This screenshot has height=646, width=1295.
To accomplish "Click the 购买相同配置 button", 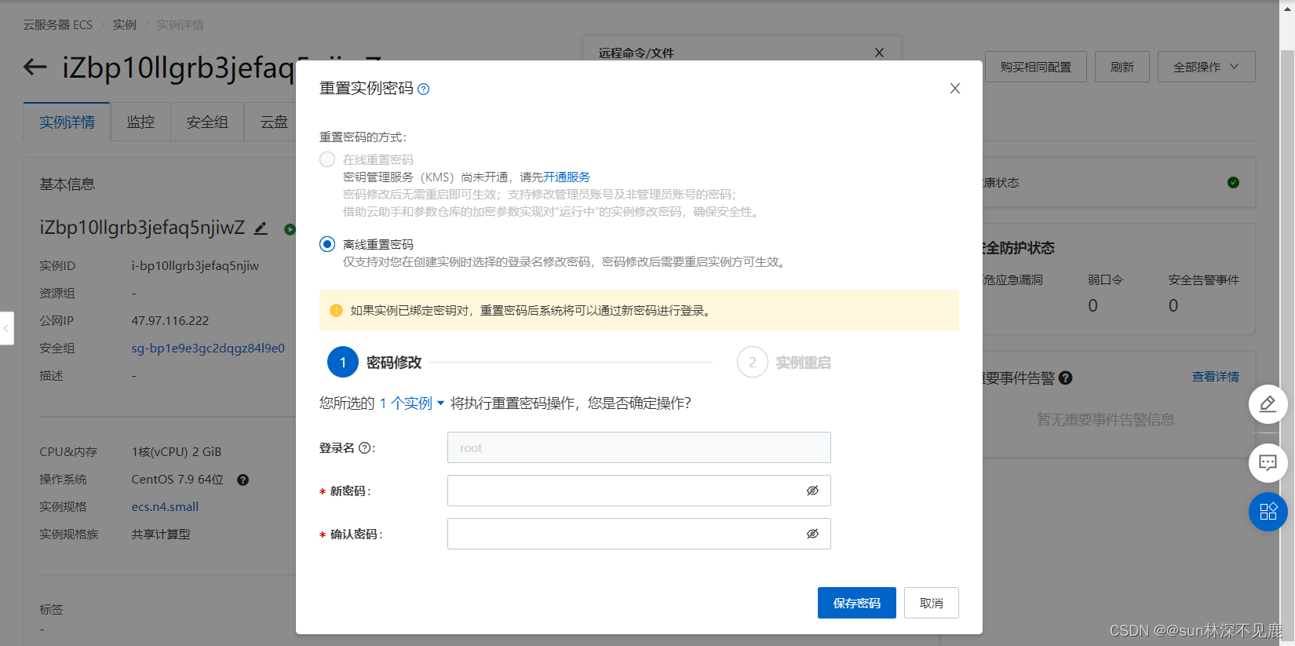I will pos(1036,67).
